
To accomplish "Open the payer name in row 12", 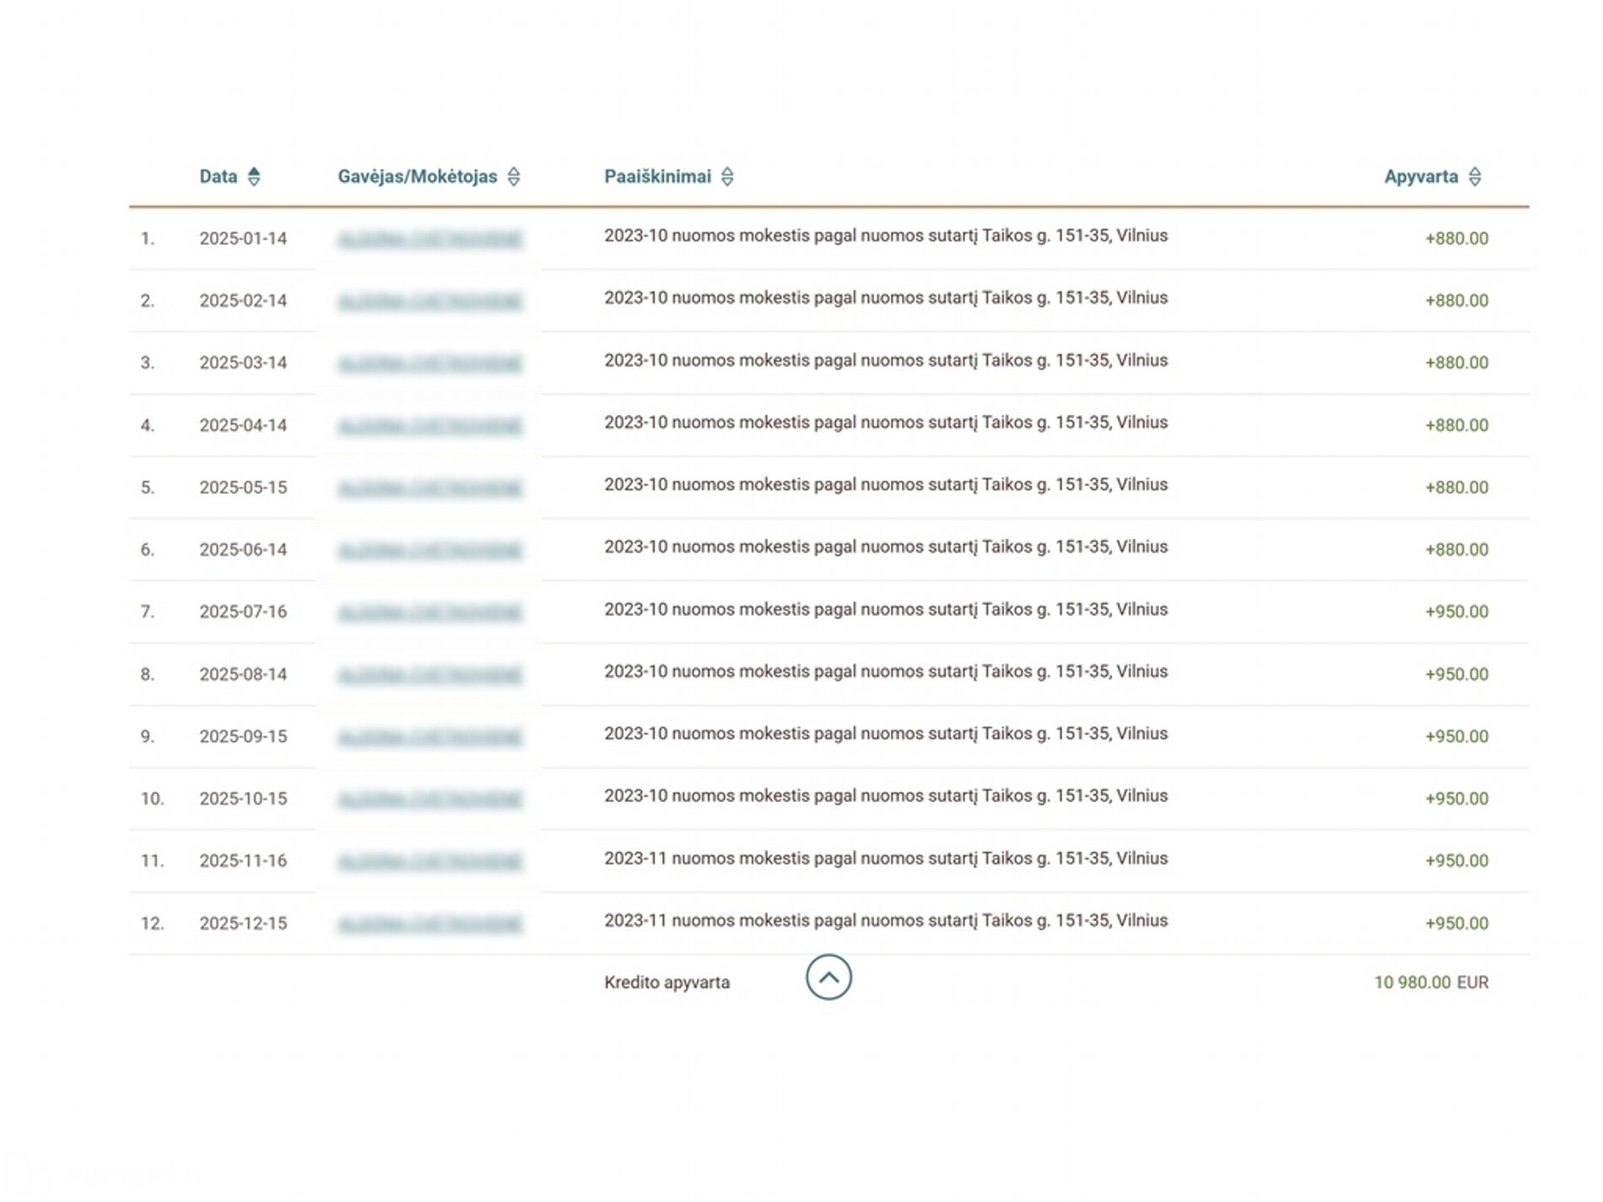I will [429, 924].
